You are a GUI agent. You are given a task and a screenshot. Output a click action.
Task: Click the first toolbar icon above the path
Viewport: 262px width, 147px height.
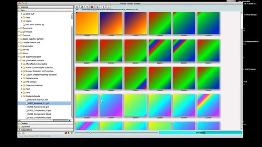[x=77, y=7]
